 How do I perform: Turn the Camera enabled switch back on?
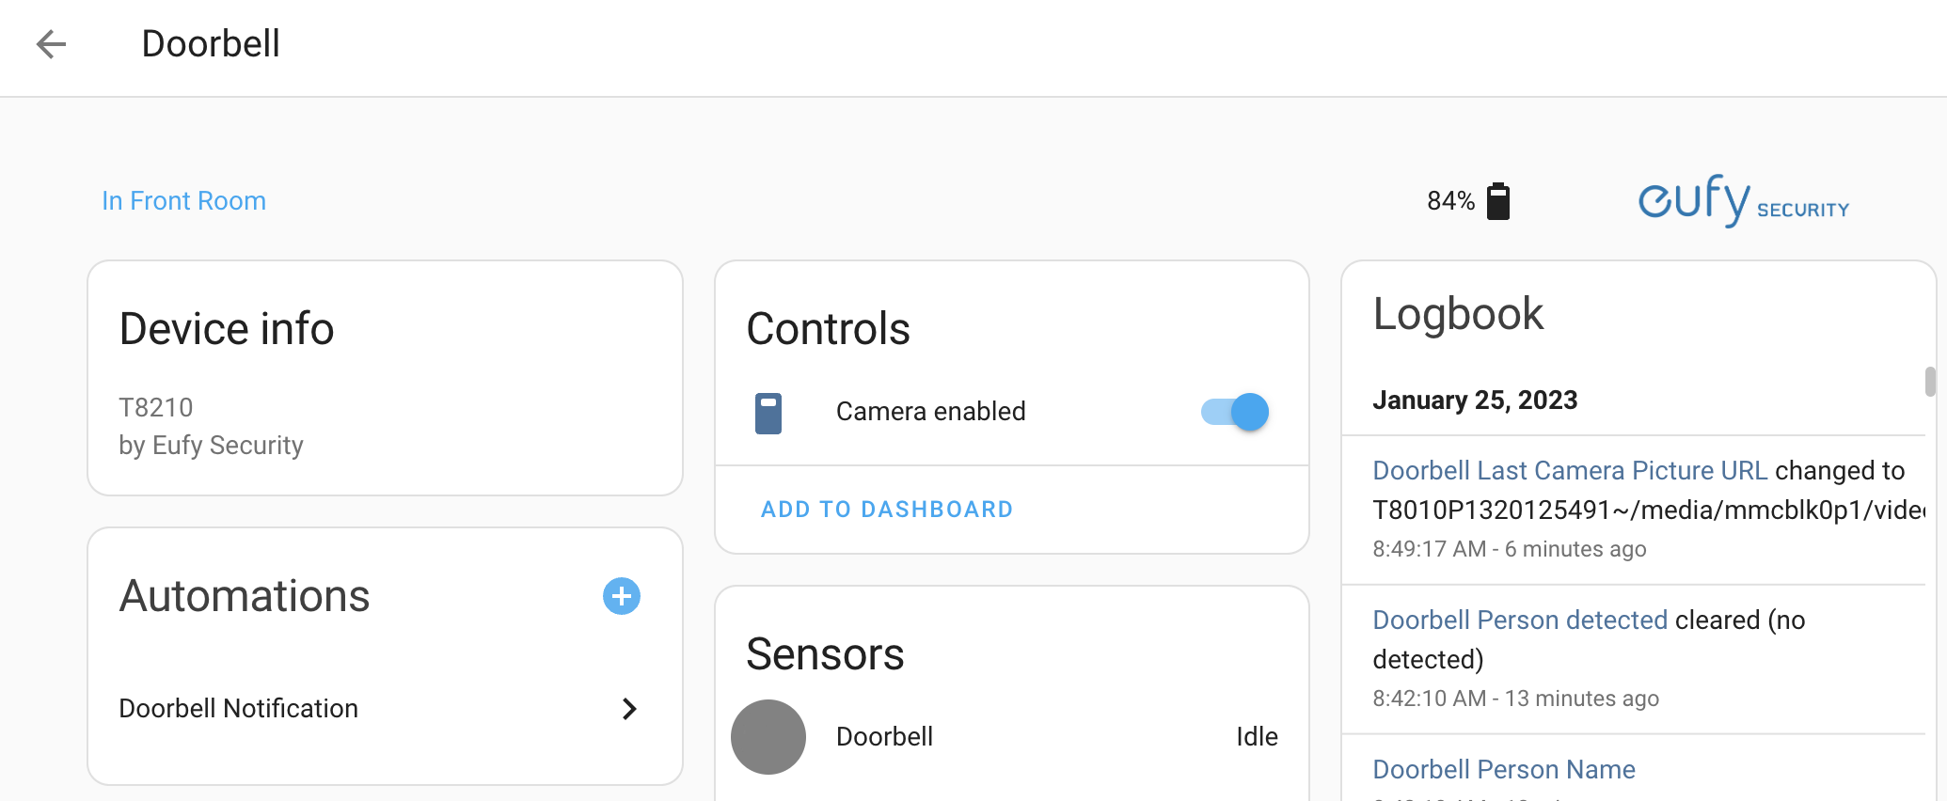1233,412
